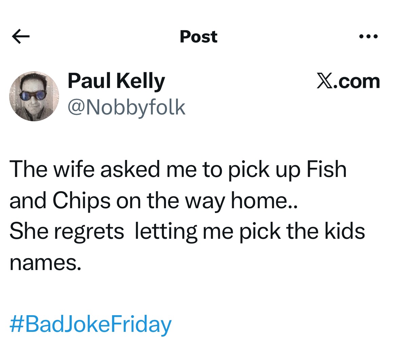397x358 pixels.
Task: Click the word "Kelly" in the author name
Action: (140, 81)
